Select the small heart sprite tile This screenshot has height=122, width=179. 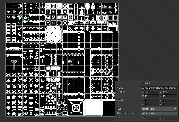coord(9,17)
